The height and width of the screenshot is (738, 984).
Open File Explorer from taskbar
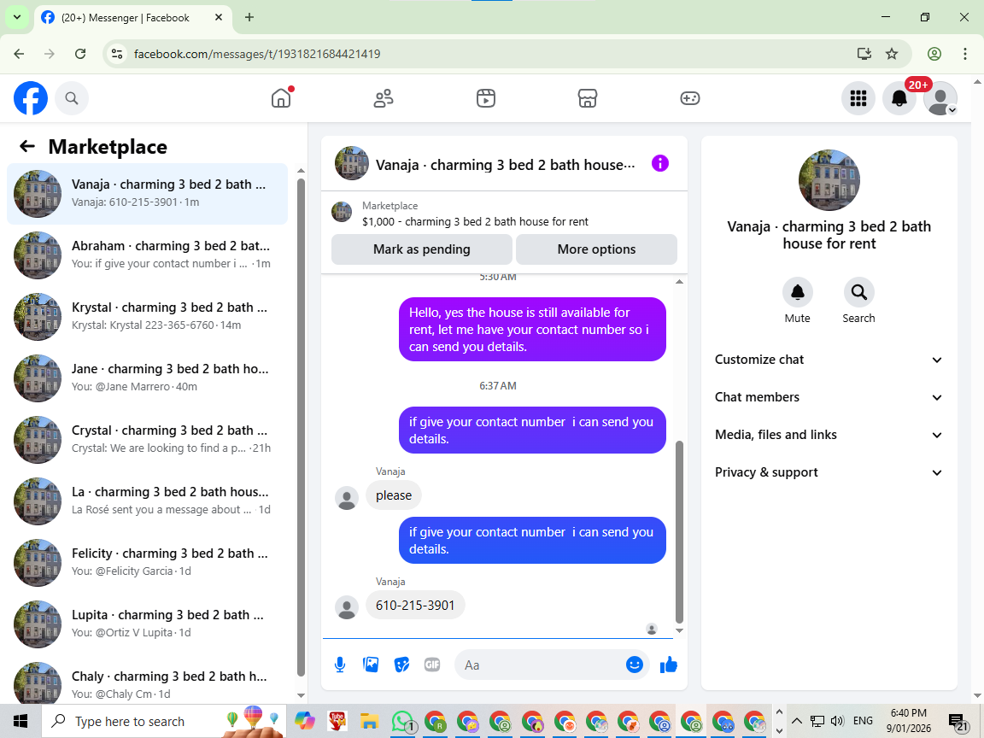coord(370,722)
